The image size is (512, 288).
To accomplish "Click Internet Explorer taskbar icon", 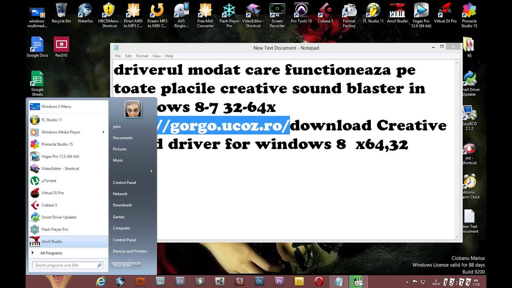I will 100,281.
